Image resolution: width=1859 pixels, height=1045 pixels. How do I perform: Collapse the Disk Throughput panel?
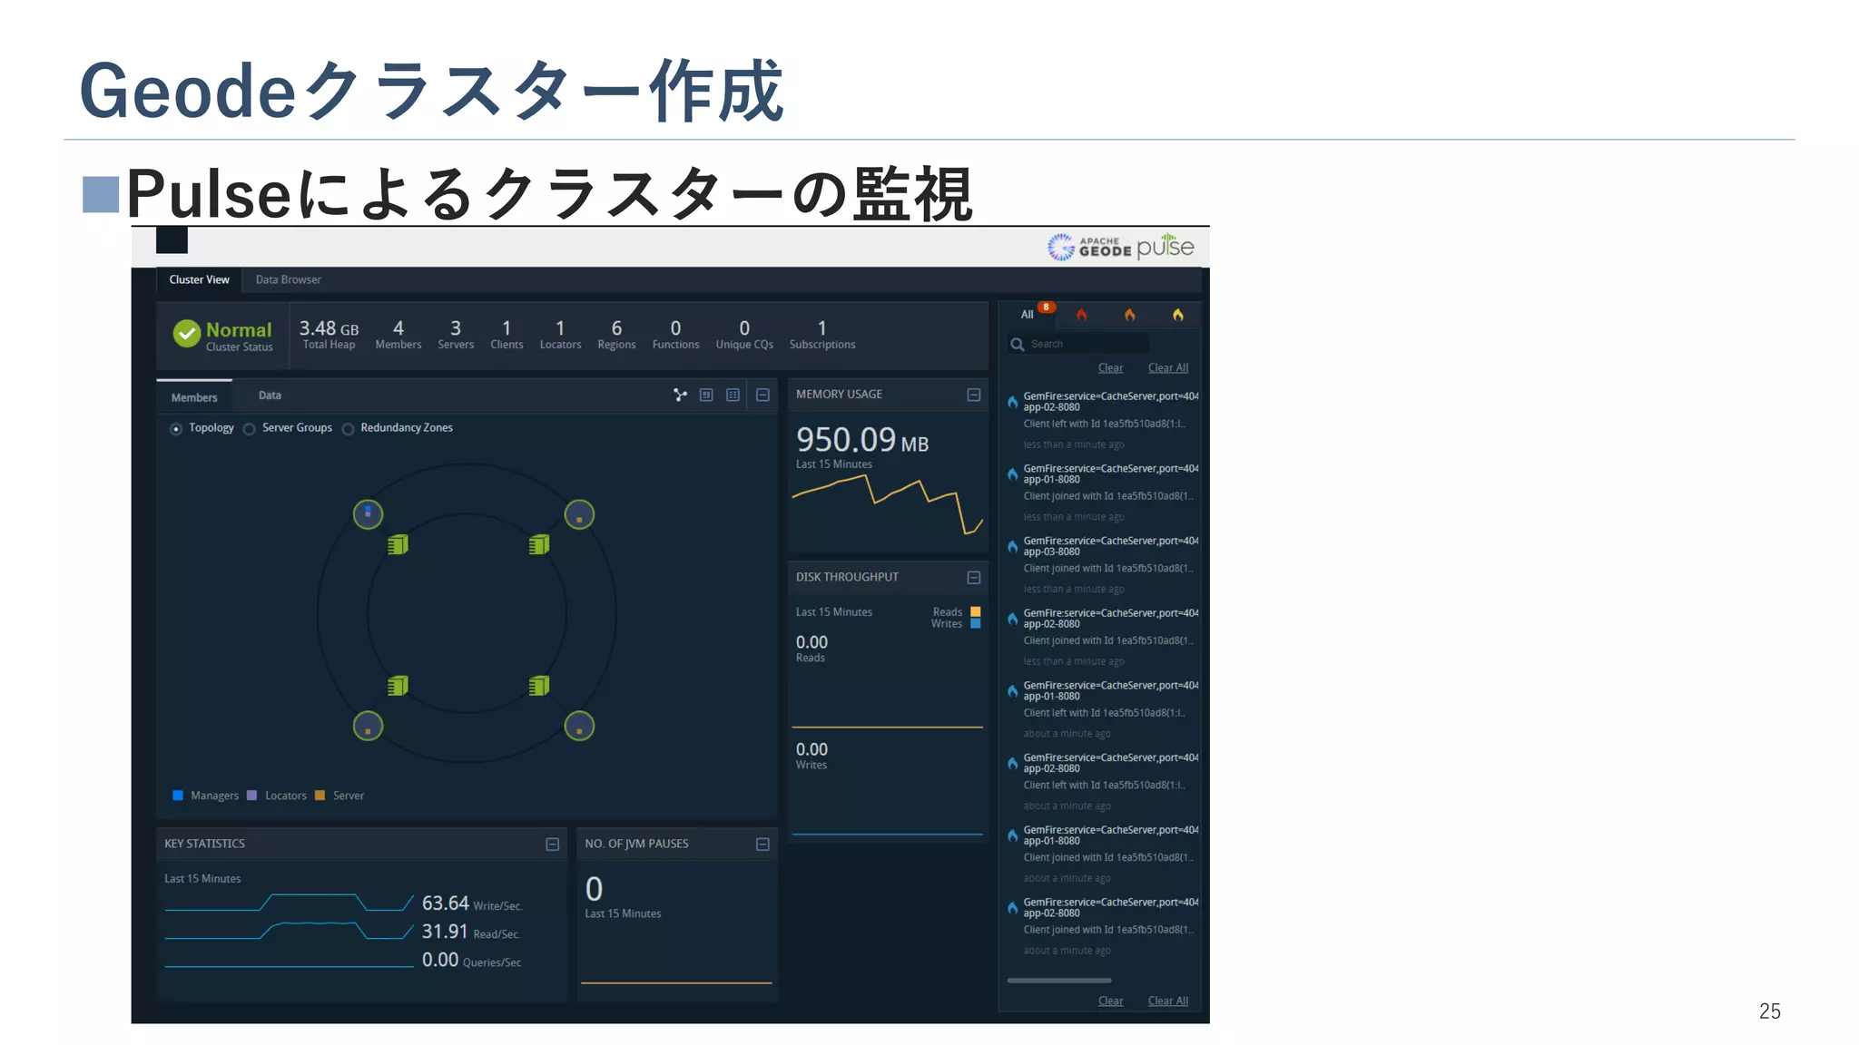pyautogui.click(x=973, y=577)
